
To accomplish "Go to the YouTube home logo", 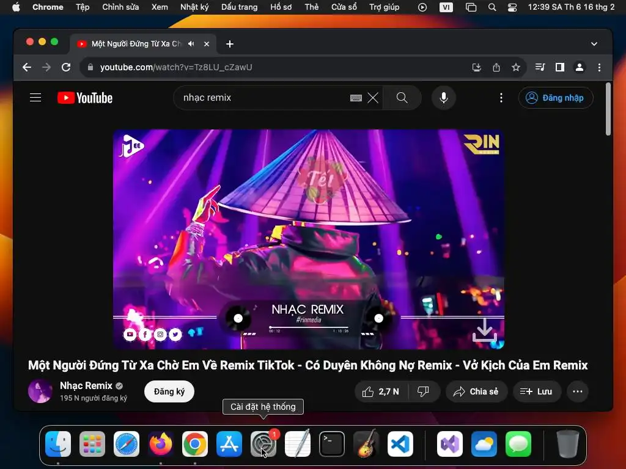I will point(84,98).
